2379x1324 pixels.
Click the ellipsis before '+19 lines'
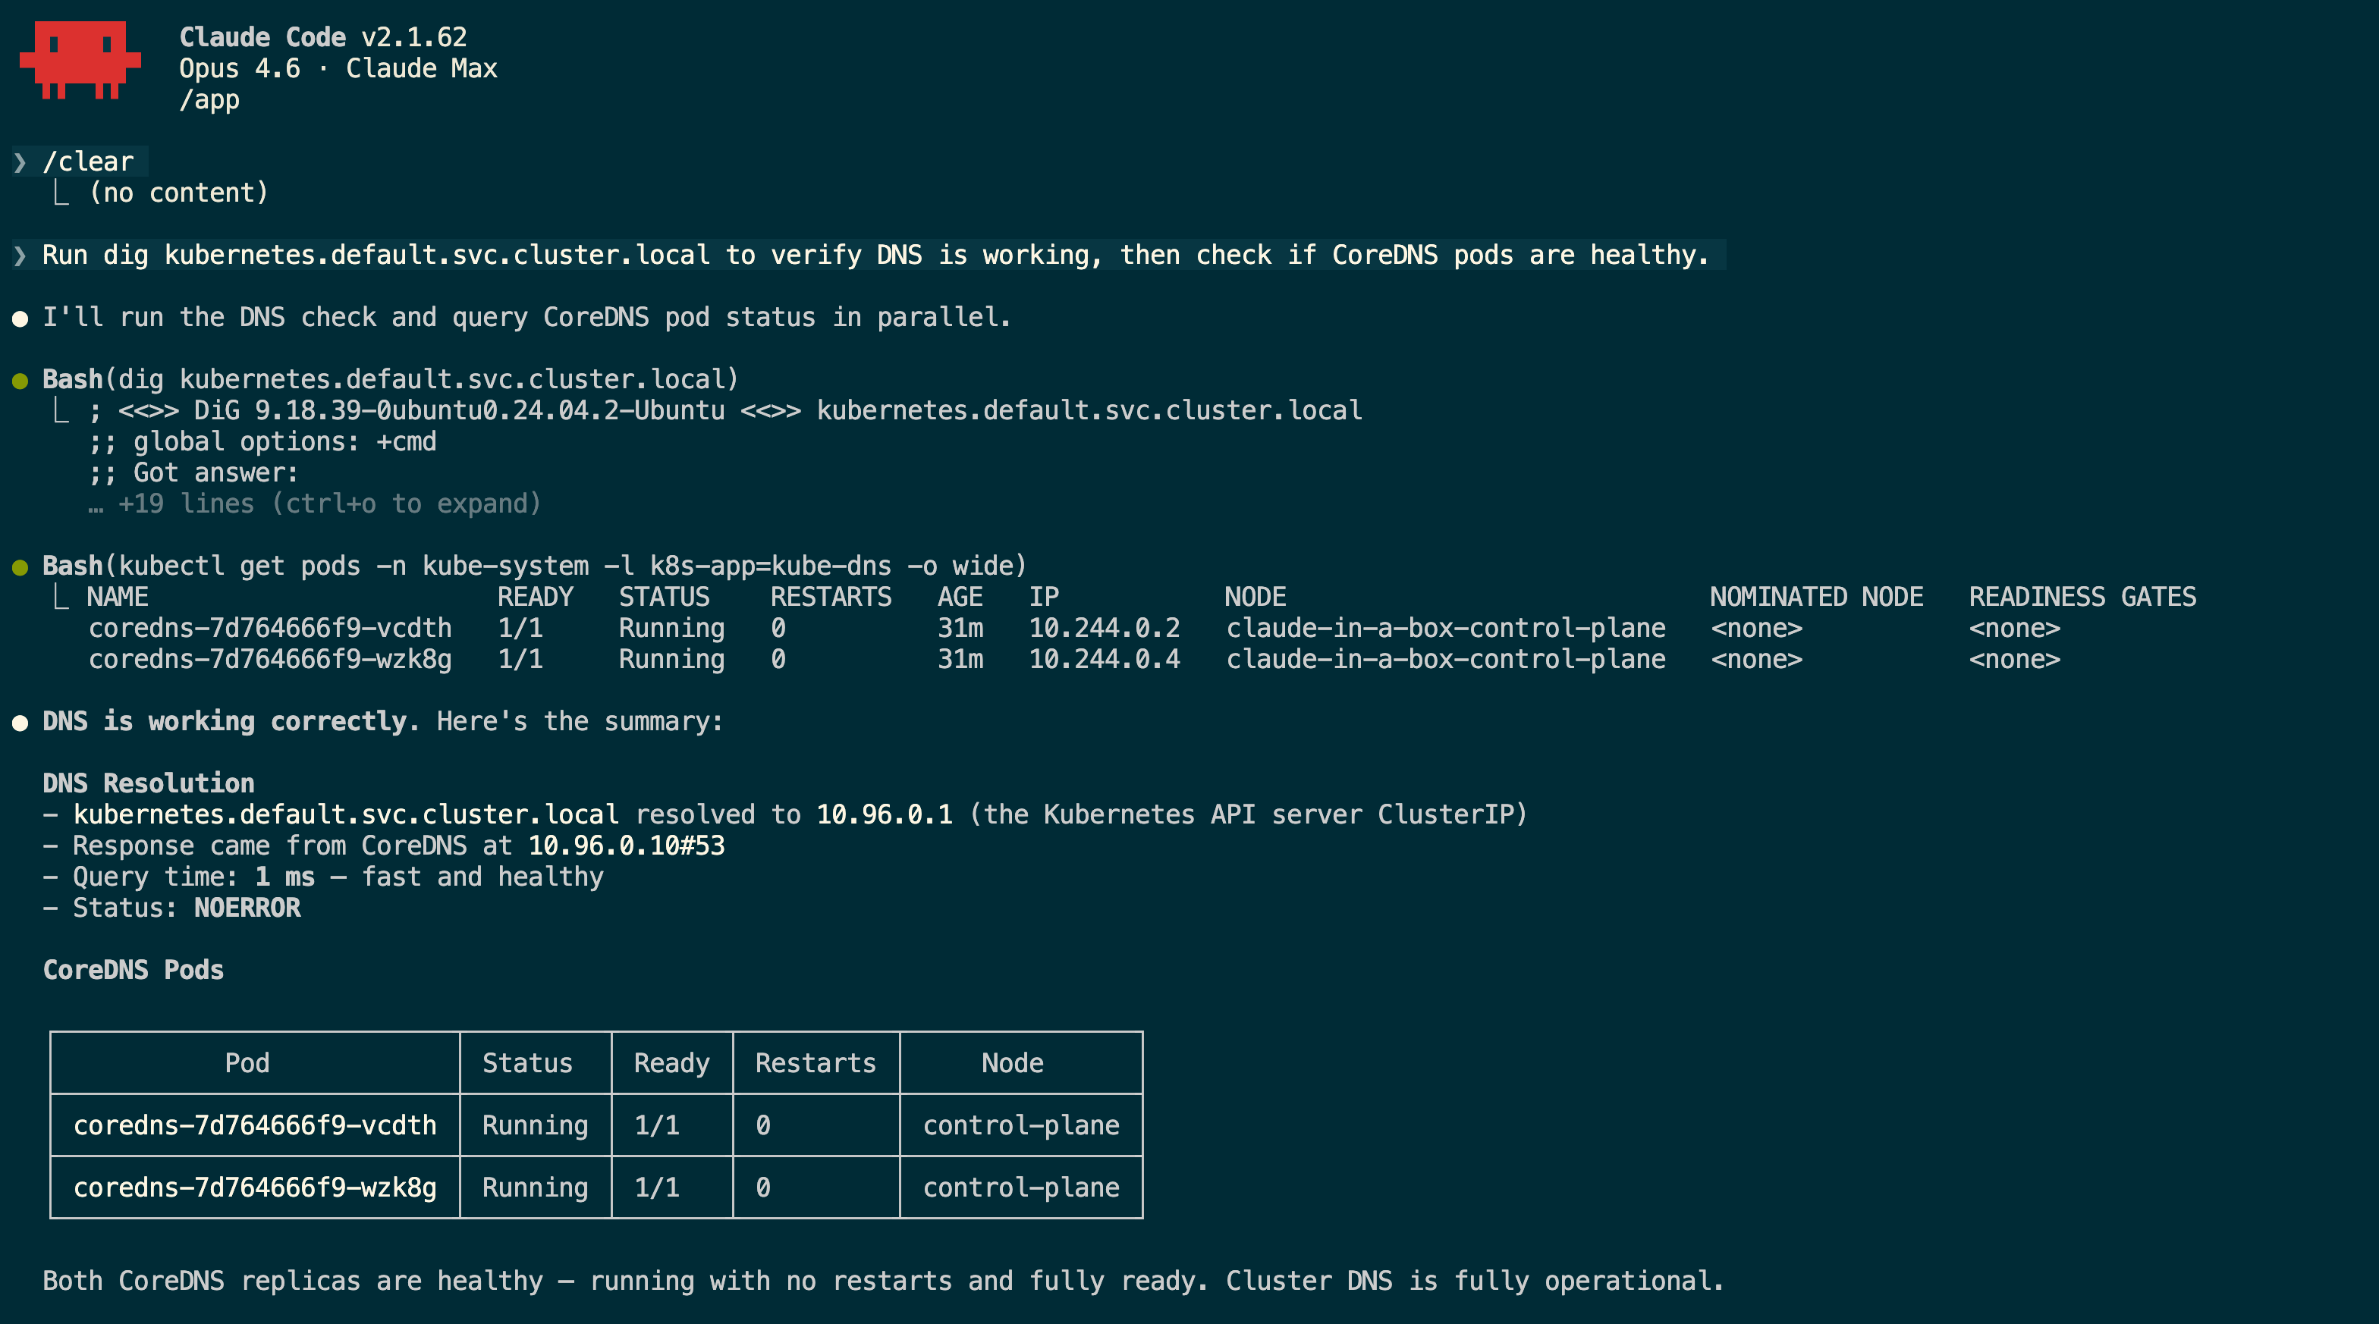[x=96, y=504]
